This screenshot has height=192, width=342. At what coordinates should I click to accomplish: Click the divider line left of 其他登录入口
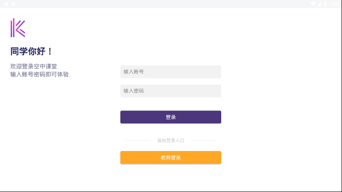point(138,140)
